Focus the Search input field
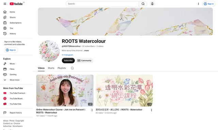Image resolution: width=218 pixels, height=130 pixels. point(102,4)
